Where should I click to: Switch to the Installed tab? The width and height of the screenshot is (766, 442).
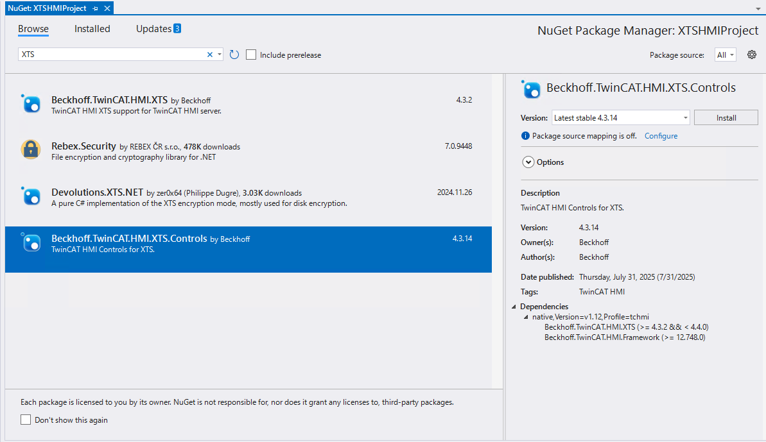(92, 29)
